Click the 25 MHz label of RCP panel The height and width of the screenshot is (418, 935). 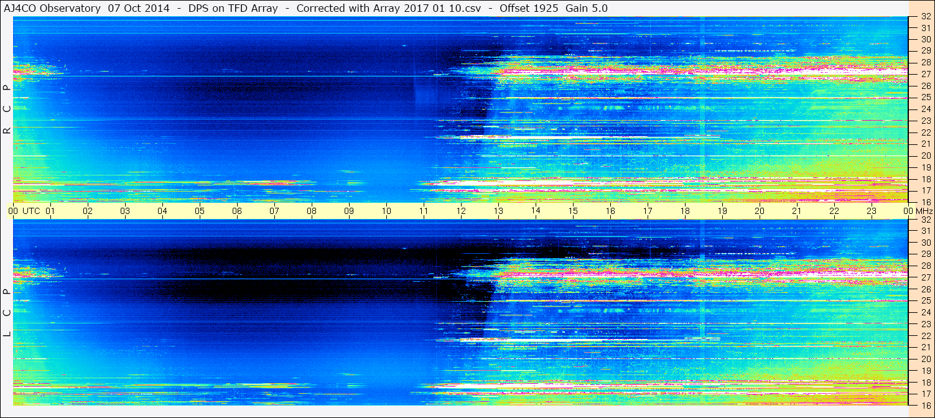click(925, 98)
